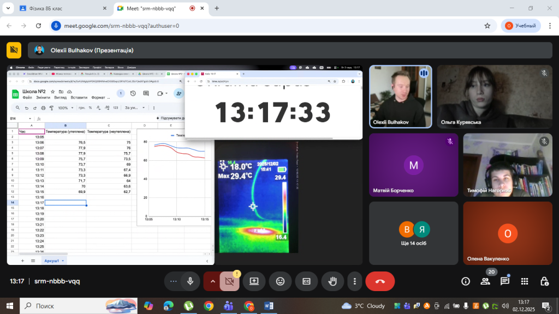Click the Учебный profile button

521,26
